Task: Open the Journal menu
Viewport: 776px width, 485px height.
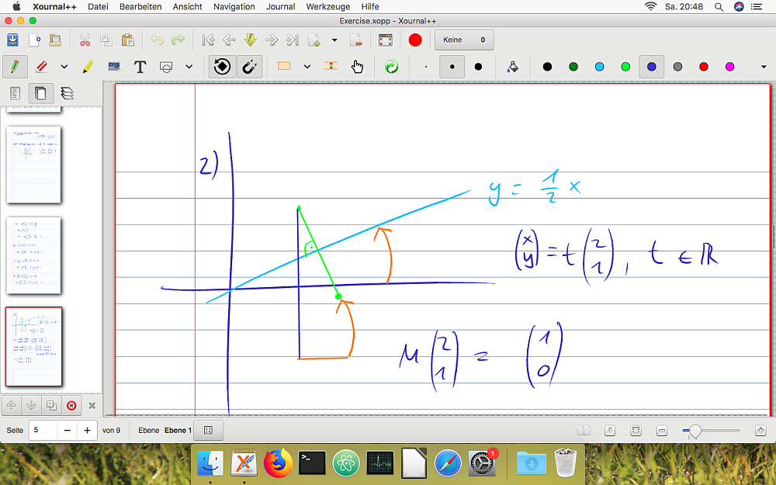Action: tap(281, 6)
